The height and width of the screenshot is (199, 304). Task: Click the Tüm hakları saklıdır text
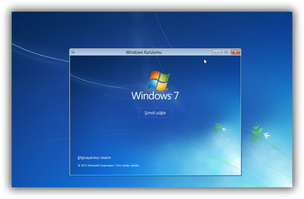(128, 166)
